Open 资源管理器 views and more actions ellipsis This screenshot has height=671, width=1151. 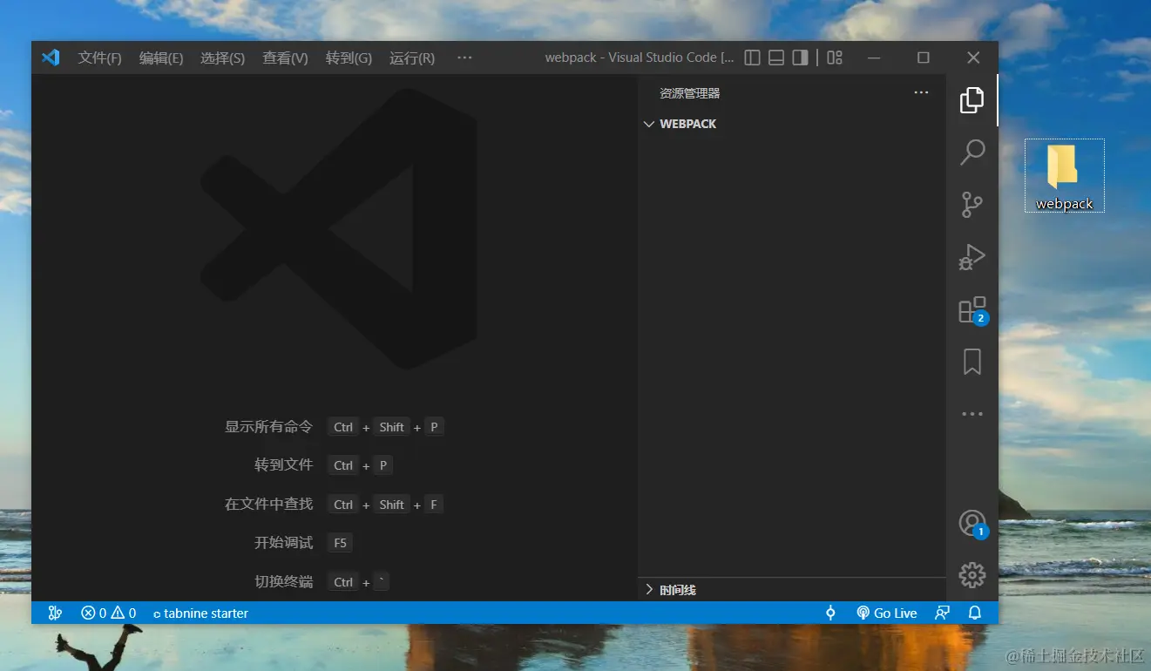point(921,92)
